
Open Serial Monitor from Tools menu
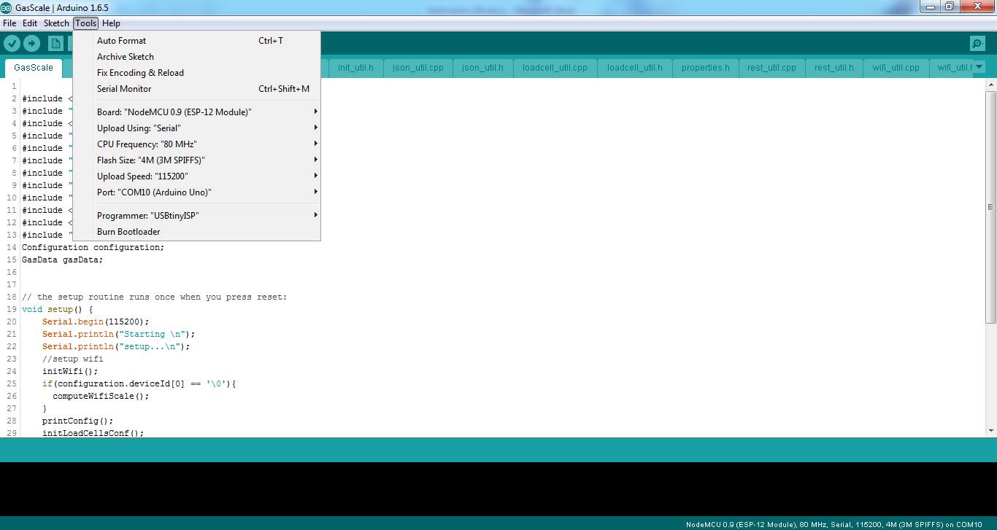click(197, 89)
